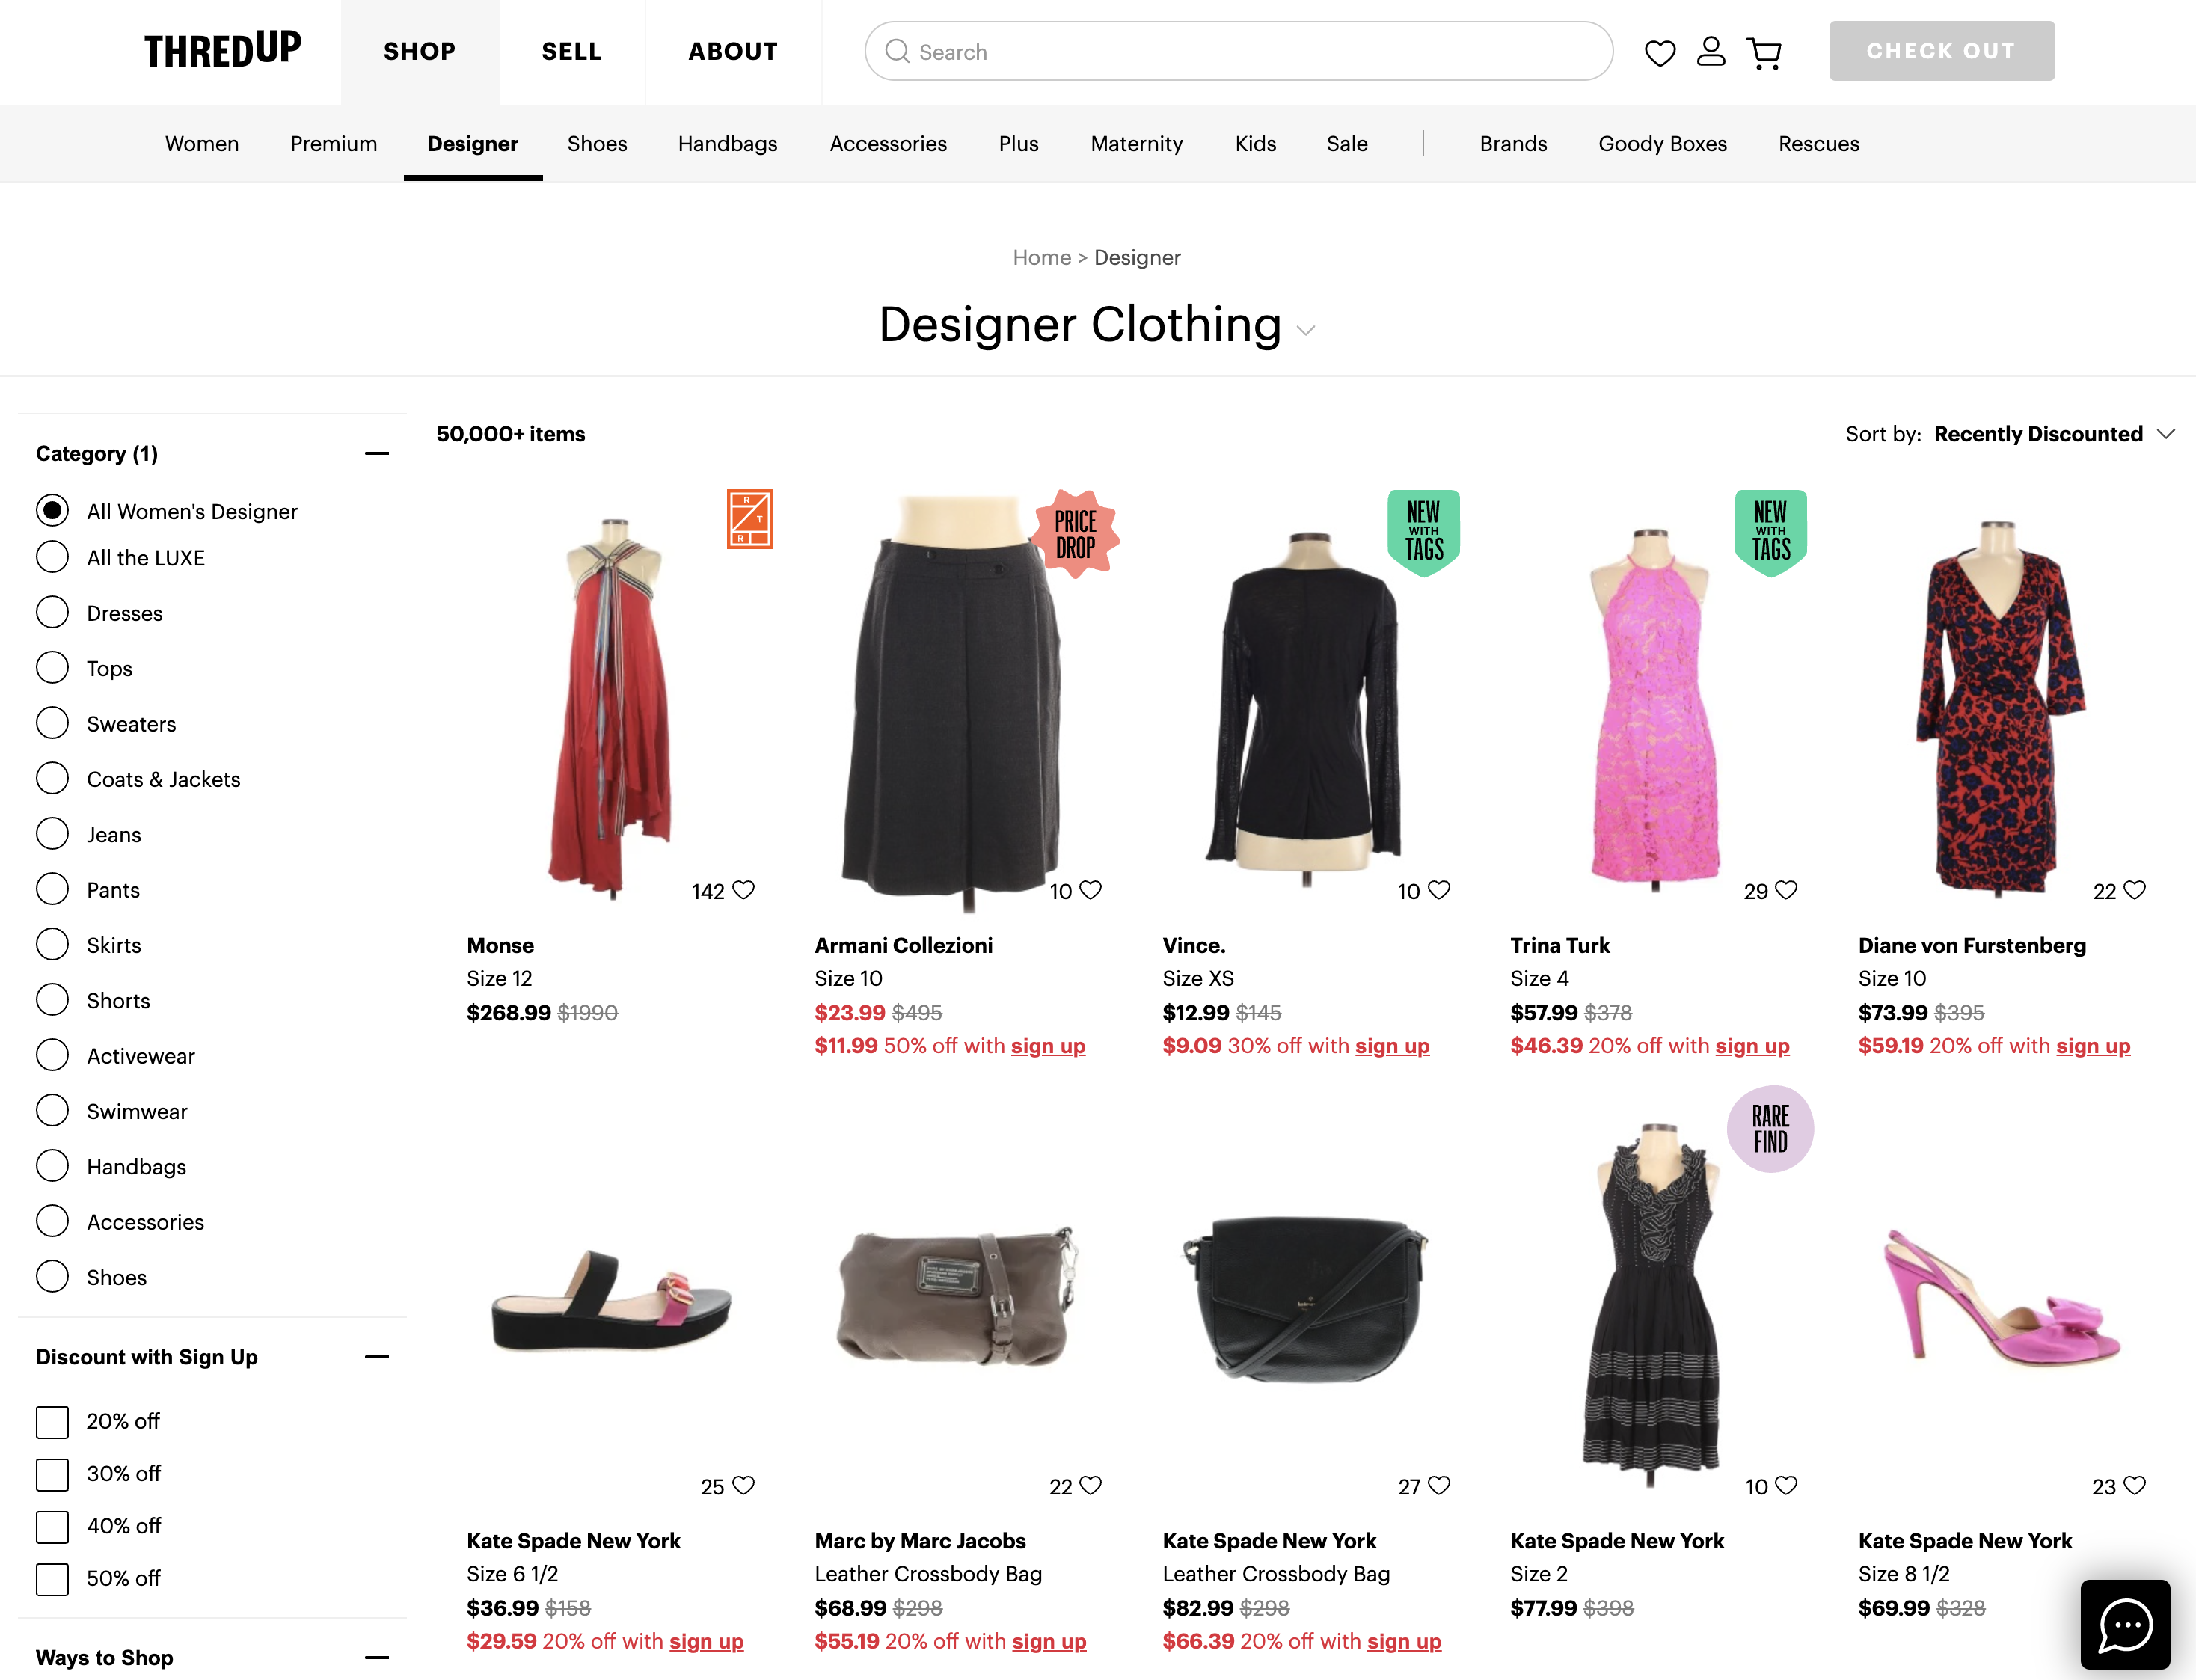Go to the Sale tab
Image resolution: width=2196 pixels, height=1680 pixels.
1347,144
